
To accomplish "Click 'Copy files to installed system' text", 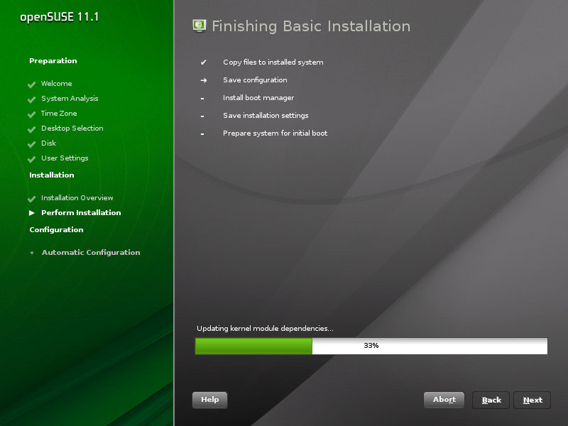I will pos(273,62).
